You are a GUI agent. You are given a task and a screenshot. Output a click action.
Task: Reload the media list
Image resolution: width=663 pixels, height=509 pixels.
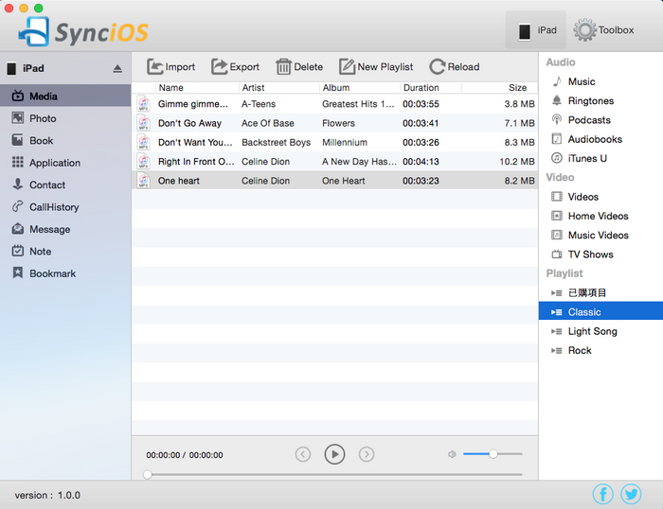(455, 67)
